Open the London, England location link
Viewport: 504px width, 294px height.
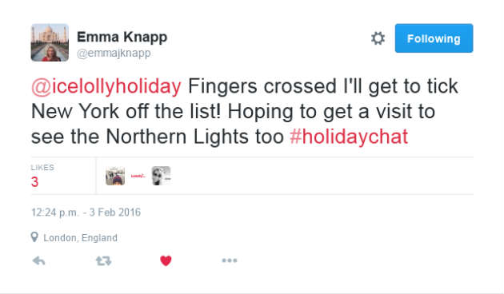click(80, 238)
